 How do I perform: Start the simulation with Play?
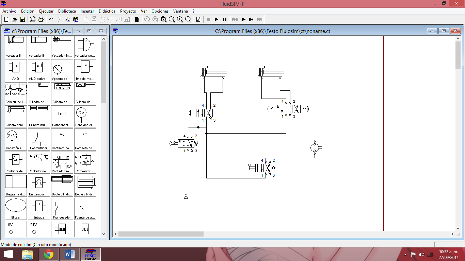click(x=216, y=19)
